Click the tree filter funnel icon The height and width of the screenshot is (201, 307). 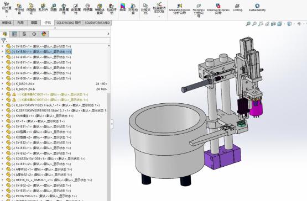pos(3,41)
